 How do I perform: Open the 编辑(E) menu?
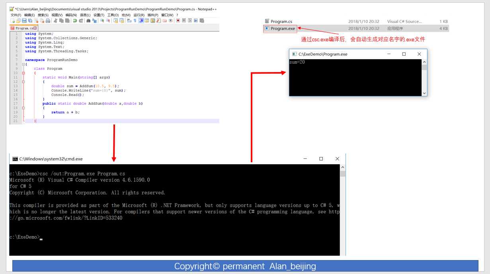tap(29, 15)
